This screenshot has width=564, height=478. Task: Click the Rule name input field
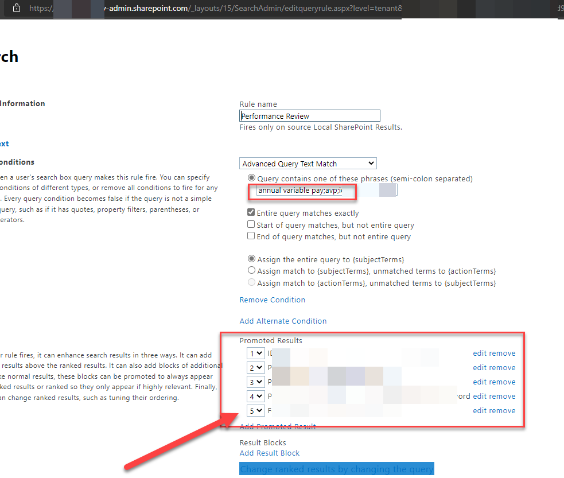pos(310,115)
